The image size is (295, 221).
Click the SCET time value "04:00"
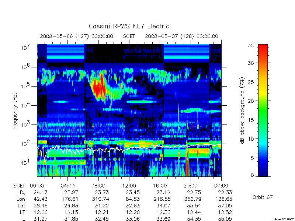[67, 186]
